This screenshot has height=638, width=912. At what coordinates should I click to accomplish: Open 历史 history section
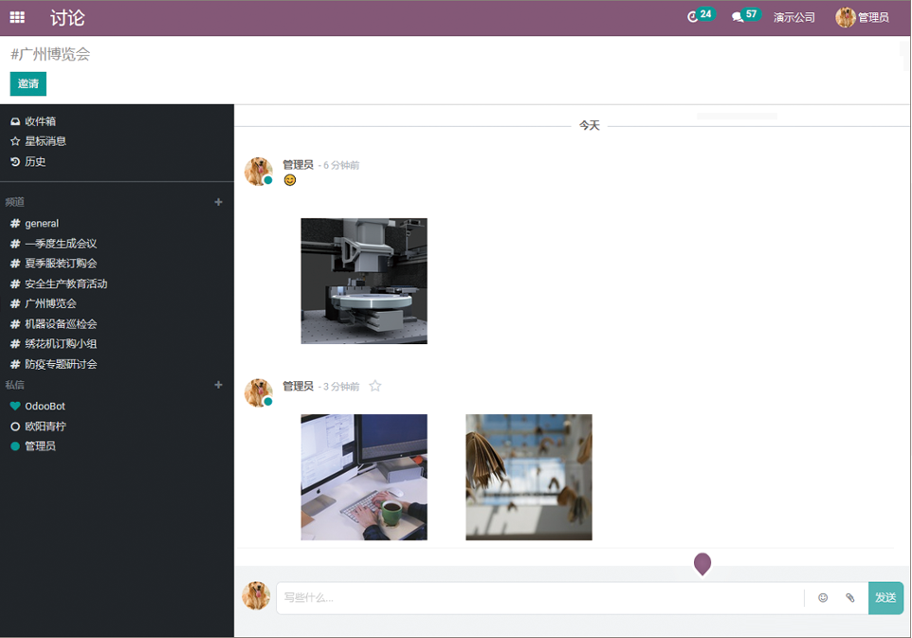point(35,162)
